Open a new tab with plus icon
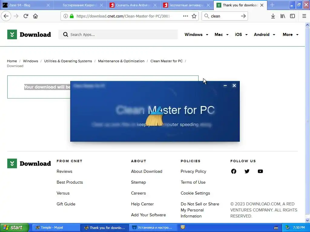The height and width of the screenshot is (232, 310). click(x=272, y=5)
